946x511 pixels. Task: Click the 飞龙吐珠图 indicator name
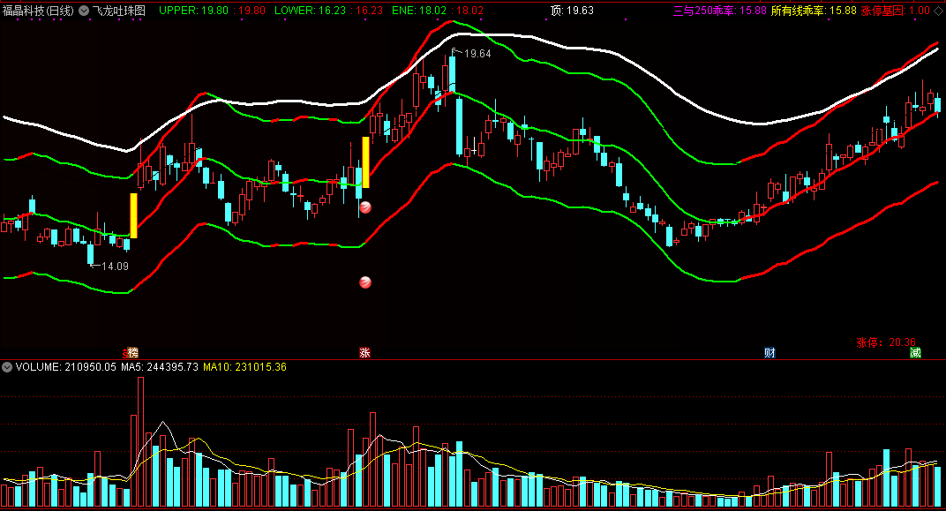(x=119, y=11)
